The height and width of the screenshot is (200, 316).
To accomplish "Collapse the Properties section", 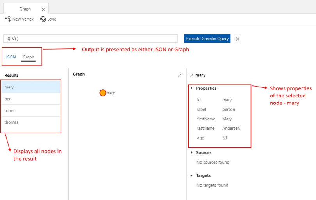I will click(191, 88).
